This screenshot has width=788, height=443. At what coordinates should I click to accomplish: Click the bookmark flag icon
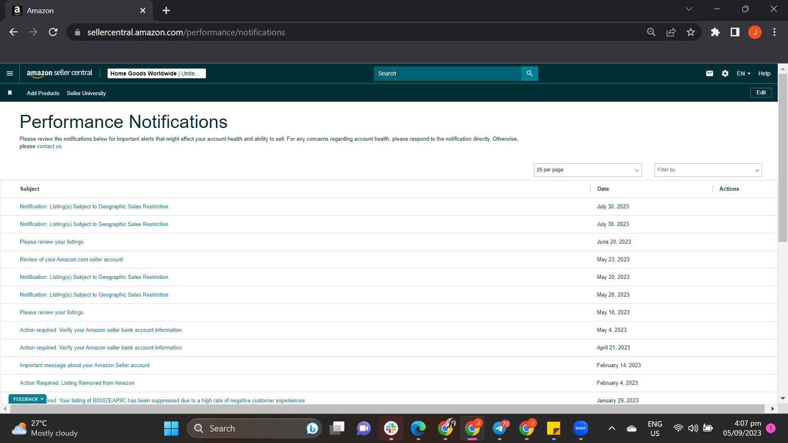(10, 93)
